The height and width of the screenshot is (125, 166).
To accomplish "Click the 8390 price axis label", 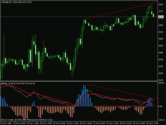I will click(x=161, y=60).
